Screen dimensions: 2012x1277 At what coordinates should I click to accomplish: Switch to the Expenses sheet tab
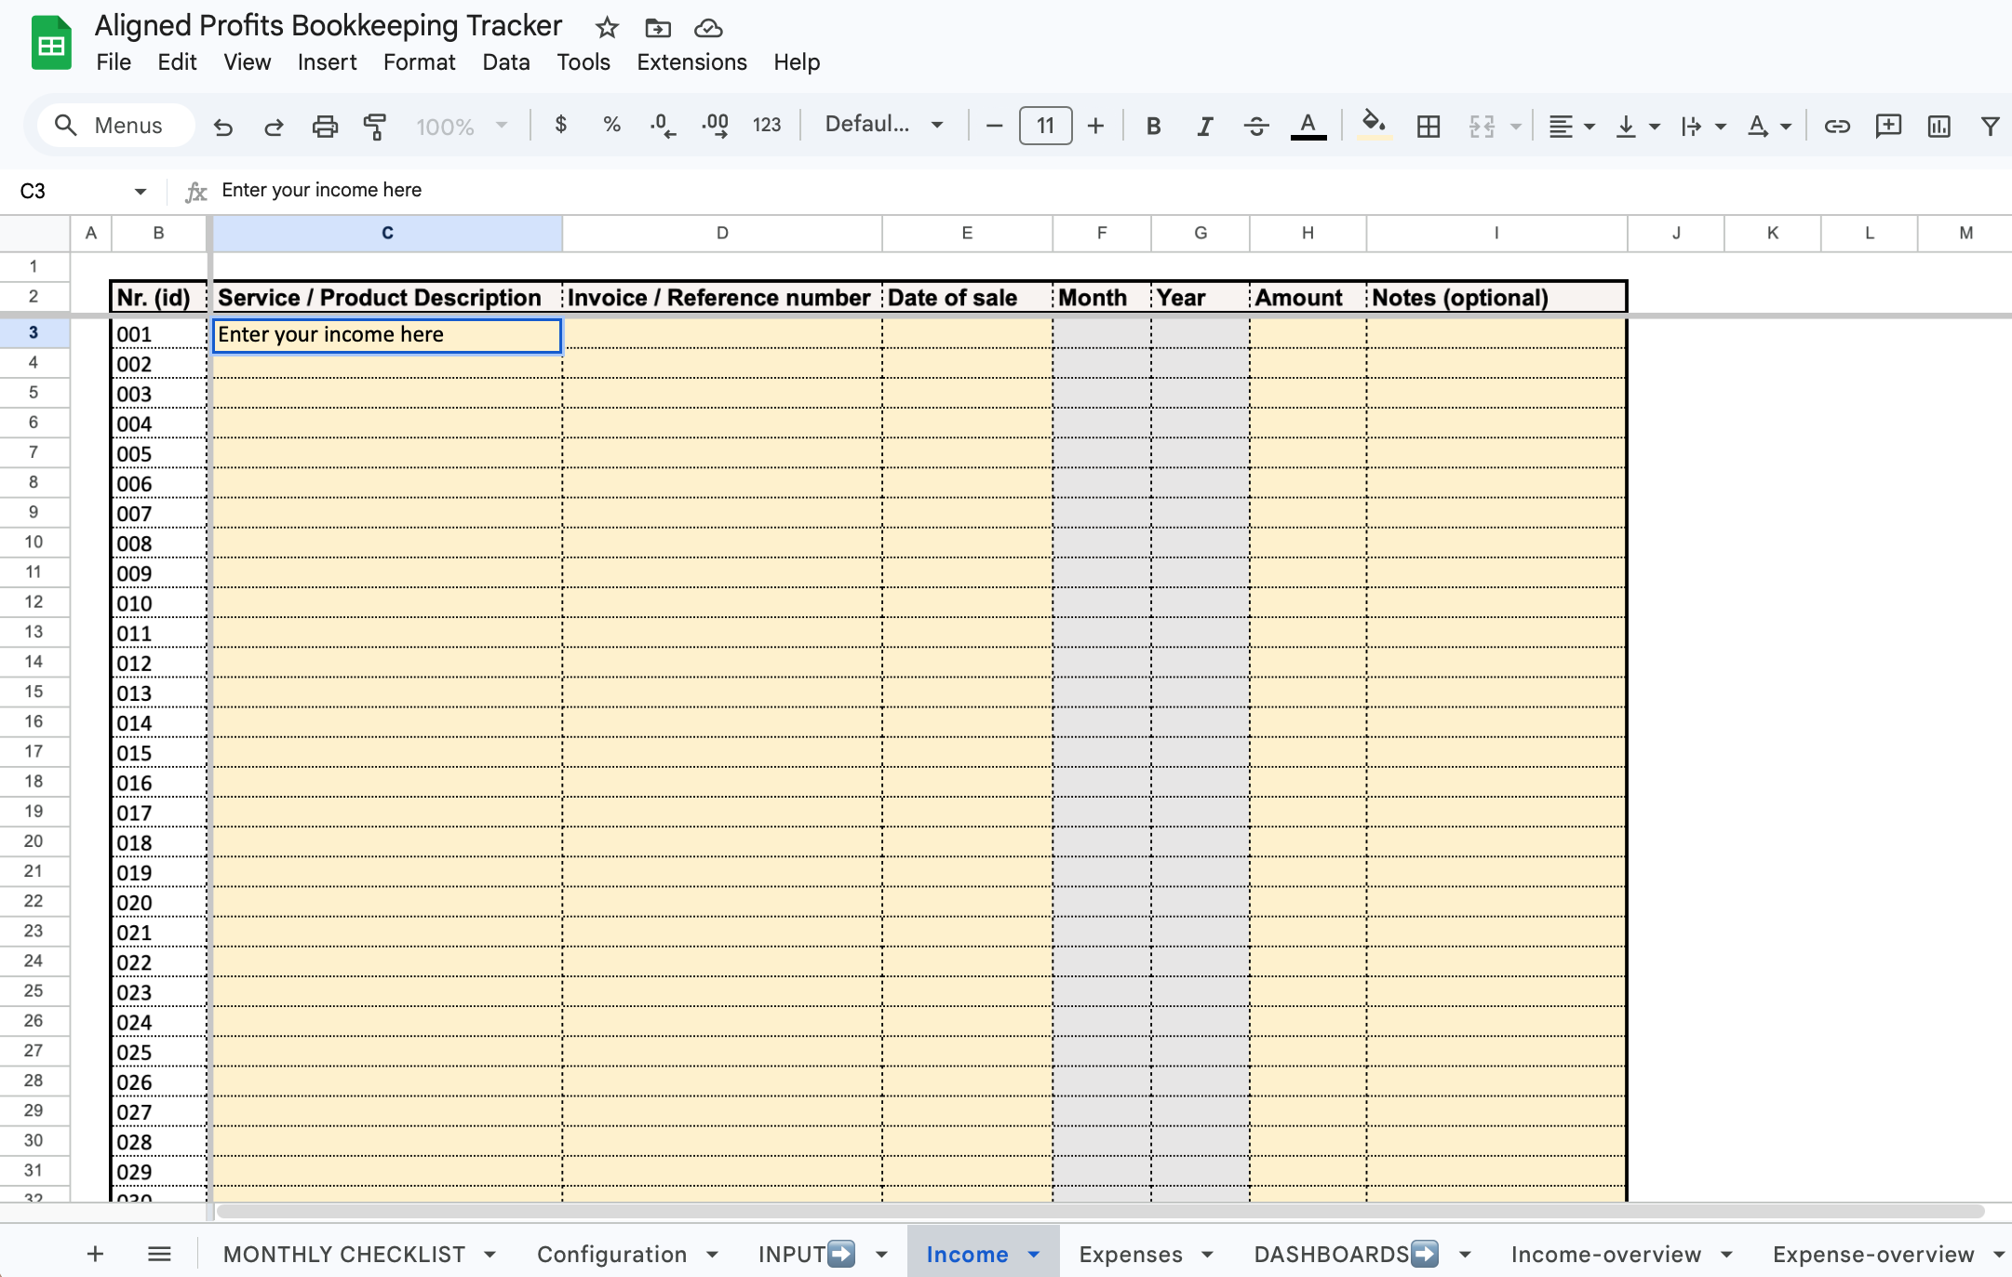coord(1130,1255)
